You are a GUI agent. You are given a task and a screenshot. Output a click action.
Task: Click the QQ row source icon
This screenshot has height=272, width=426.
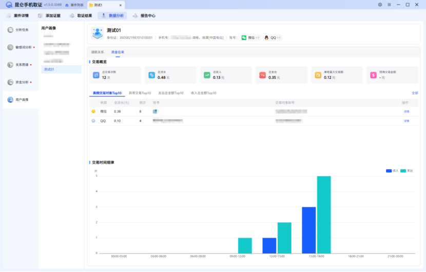(x=93, y=121)
